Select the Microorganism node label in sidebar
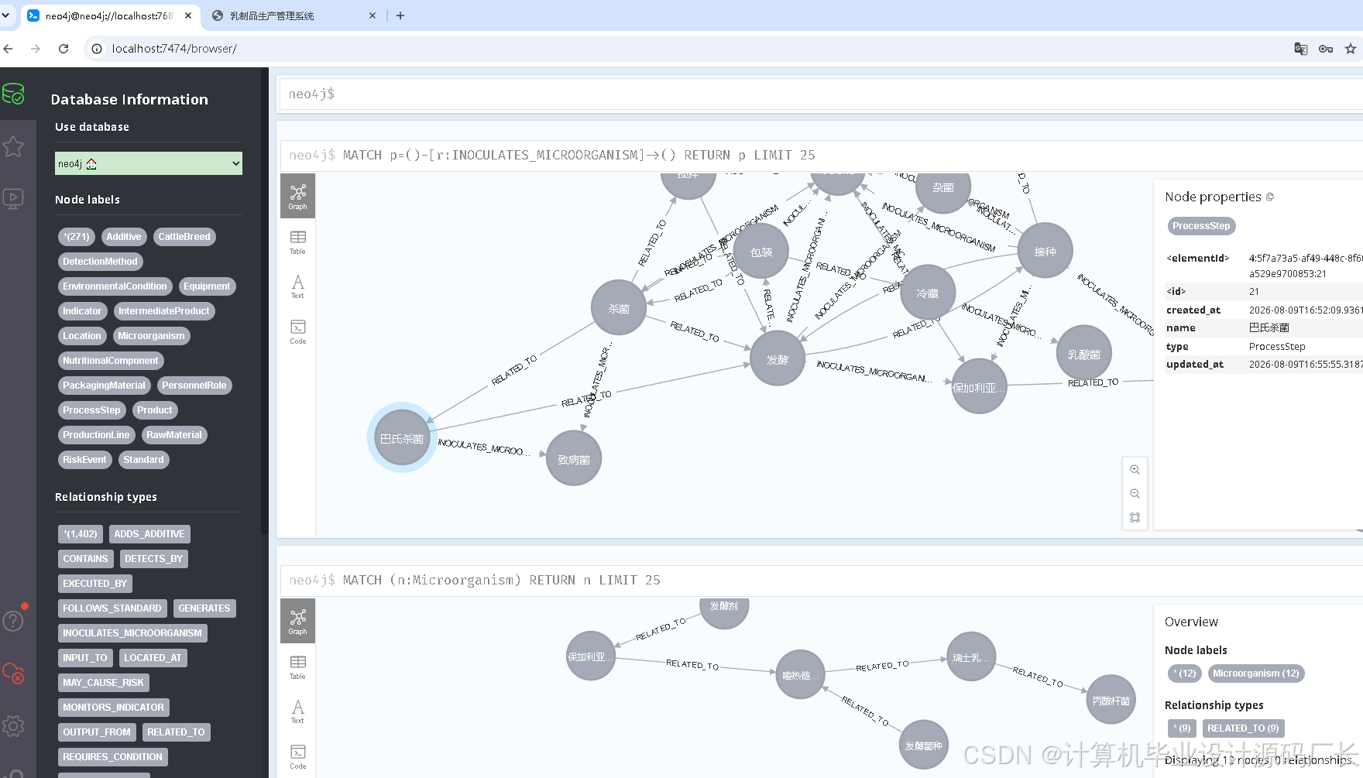Screen dimensions: 1363x778 point(151,336)
